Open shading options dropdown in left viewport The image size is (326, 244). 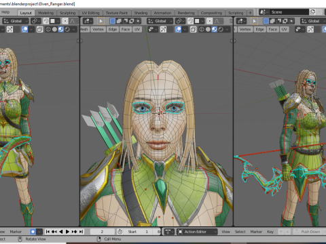tap(73, 29)
